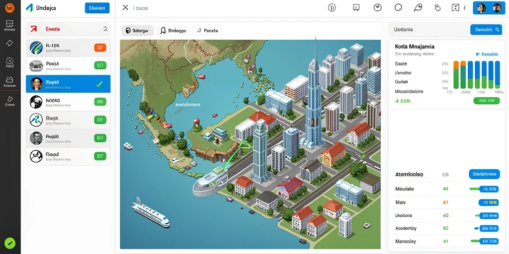This screenshot has width=509, height=254.
Task: Select the diamond tag icon in left sidebar
Action: pos(9,43)
